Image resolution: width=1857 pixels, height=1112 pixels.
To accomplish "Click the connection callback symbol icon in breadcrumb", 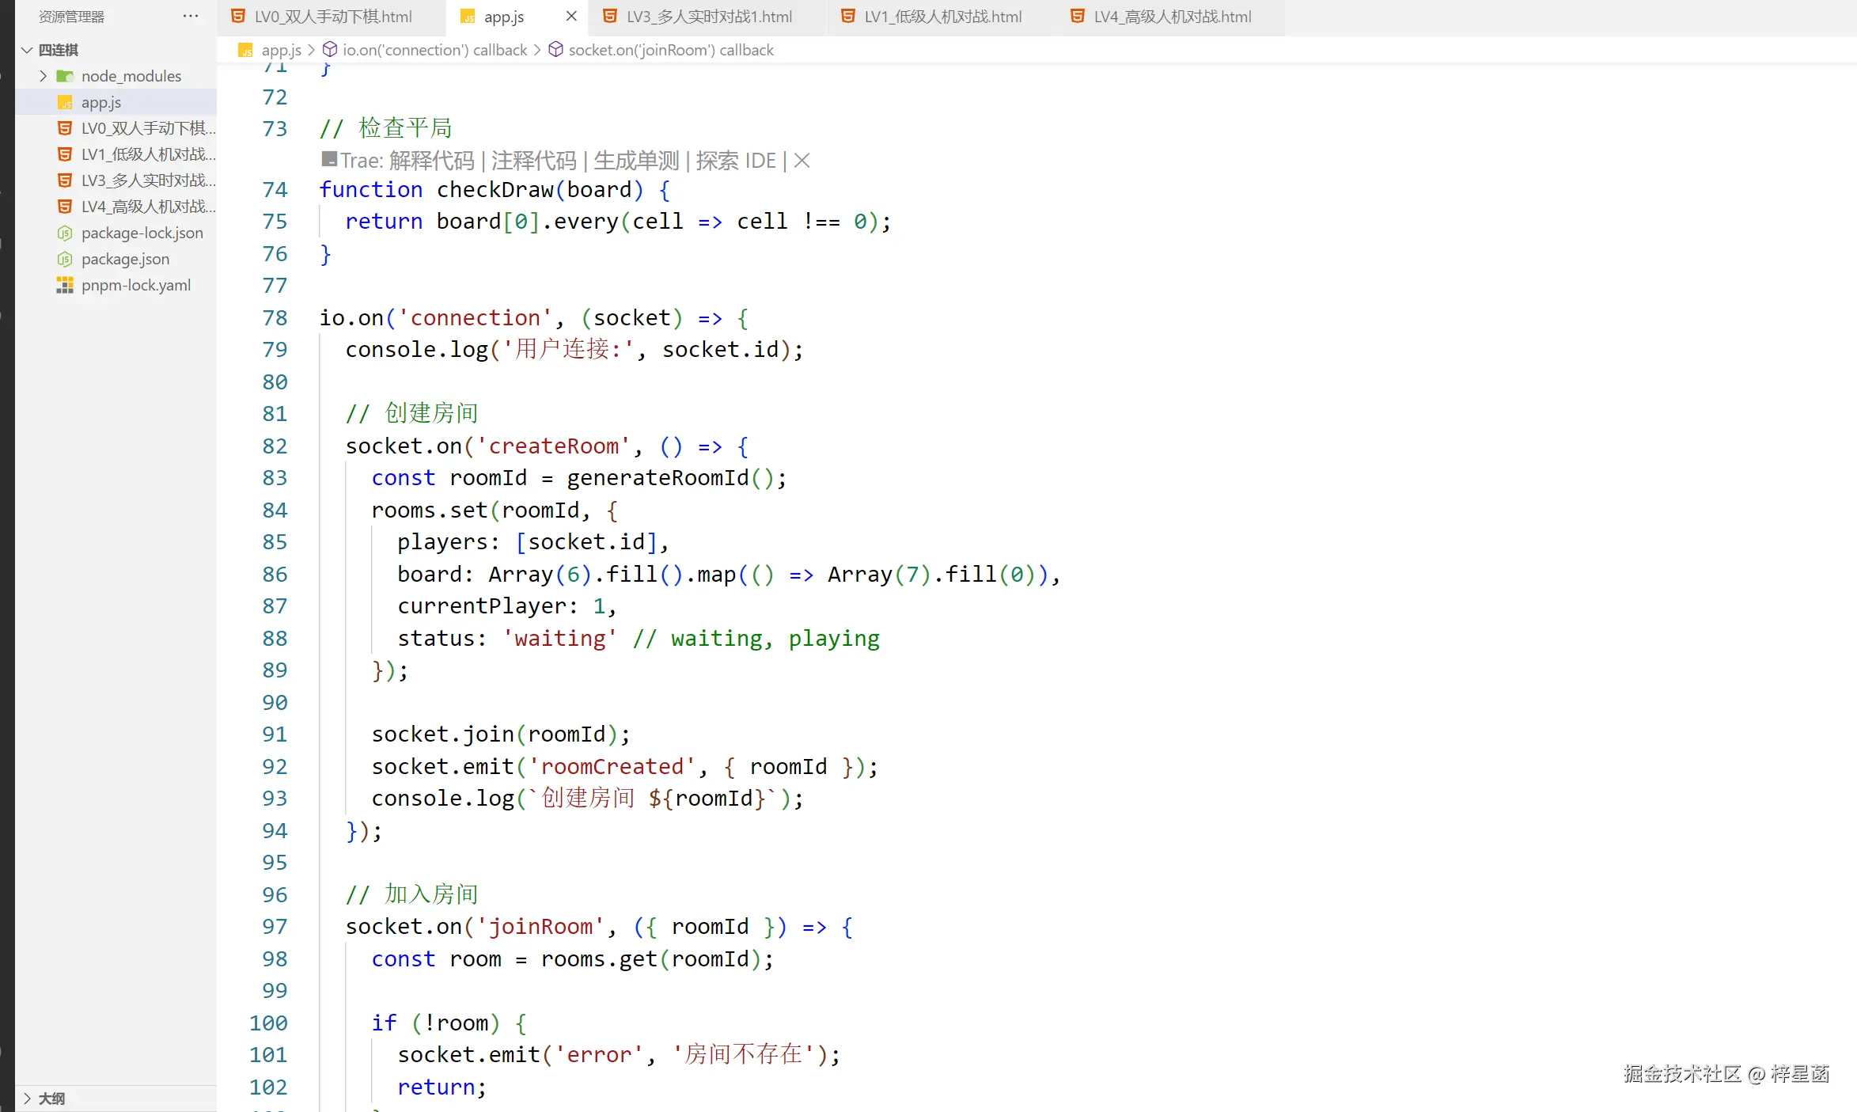I will point(330,50).
